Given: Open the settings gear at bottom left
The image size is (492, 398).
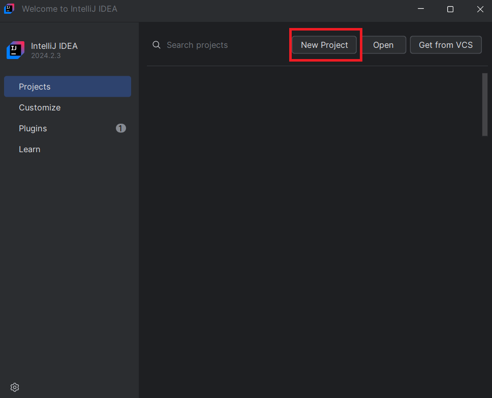Looking at the screenshot, I should click(14, 387).
